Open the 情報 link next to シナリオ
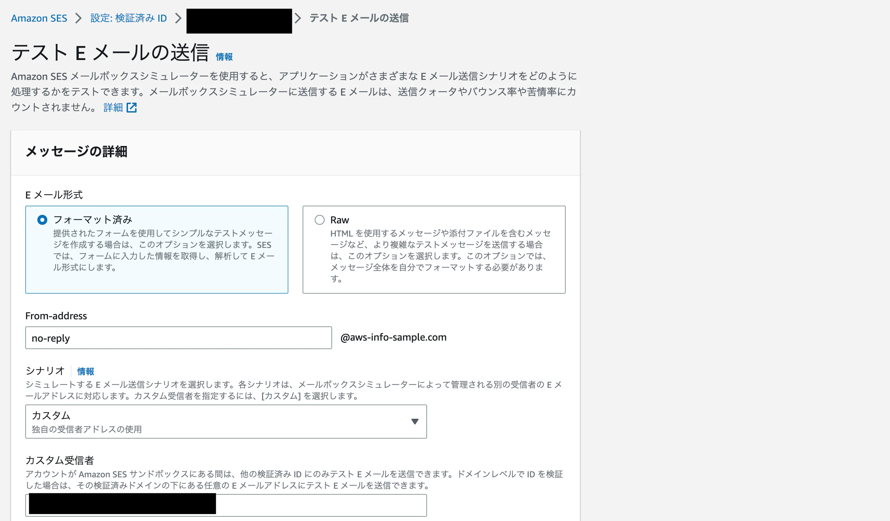The height and width of the screenshot is (521, 890). (85, 371)
